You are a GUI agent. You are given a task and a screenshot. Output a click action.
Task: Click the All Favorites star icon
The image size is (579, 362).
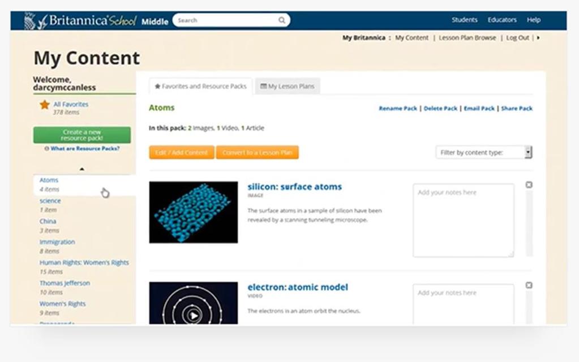45,105
